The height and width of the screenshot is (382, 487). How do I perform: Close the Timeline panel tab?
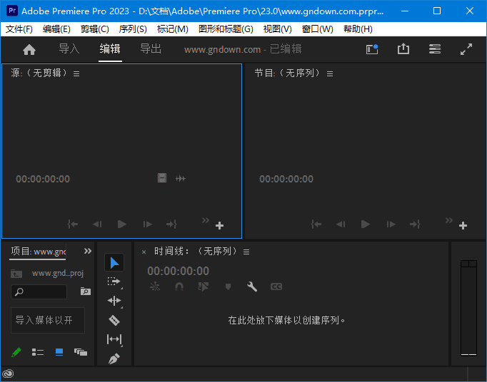pyautogui.click(x=144, y=252)
